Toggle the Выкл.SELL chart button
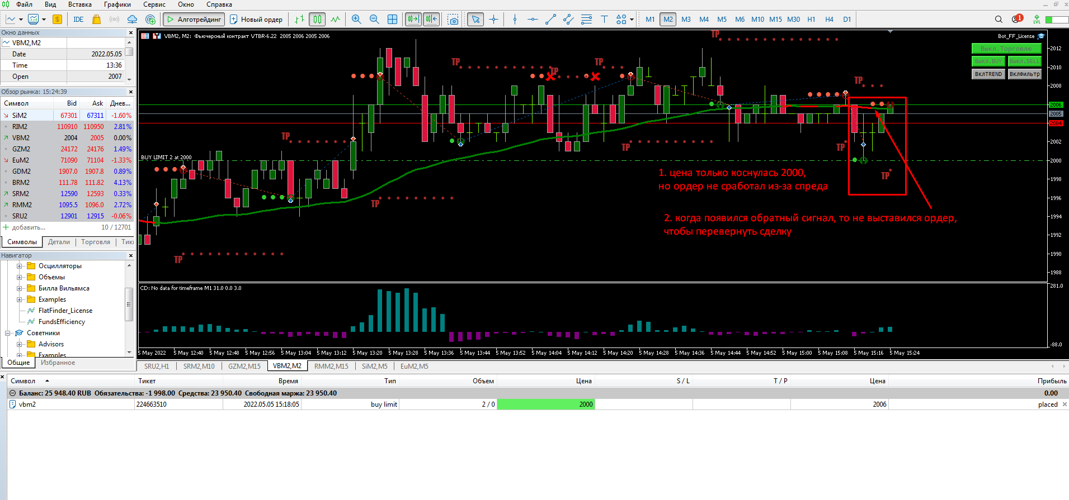The height and width of the screenshot is (500, 1069). (x=1024, y=61)
